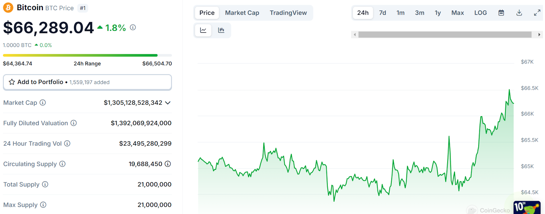
Task: Select the 24h time range
Action: (363, 13)
